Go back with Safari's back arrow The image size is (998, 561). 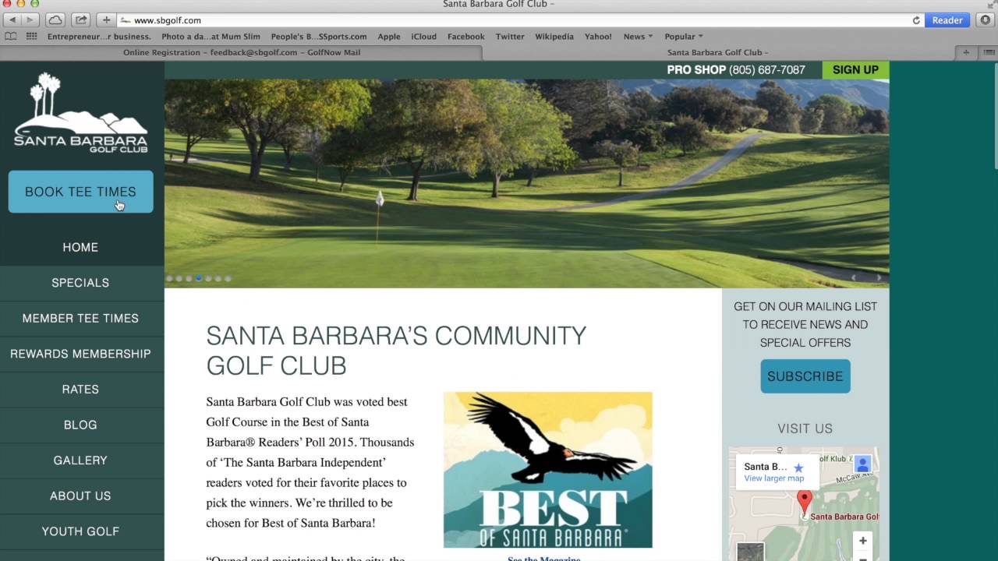point(12,20)
